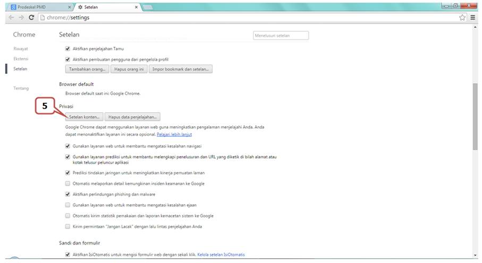
Task: Toggle Aktifkan IsiOtomatis checkbox
Action: [67, 255]
